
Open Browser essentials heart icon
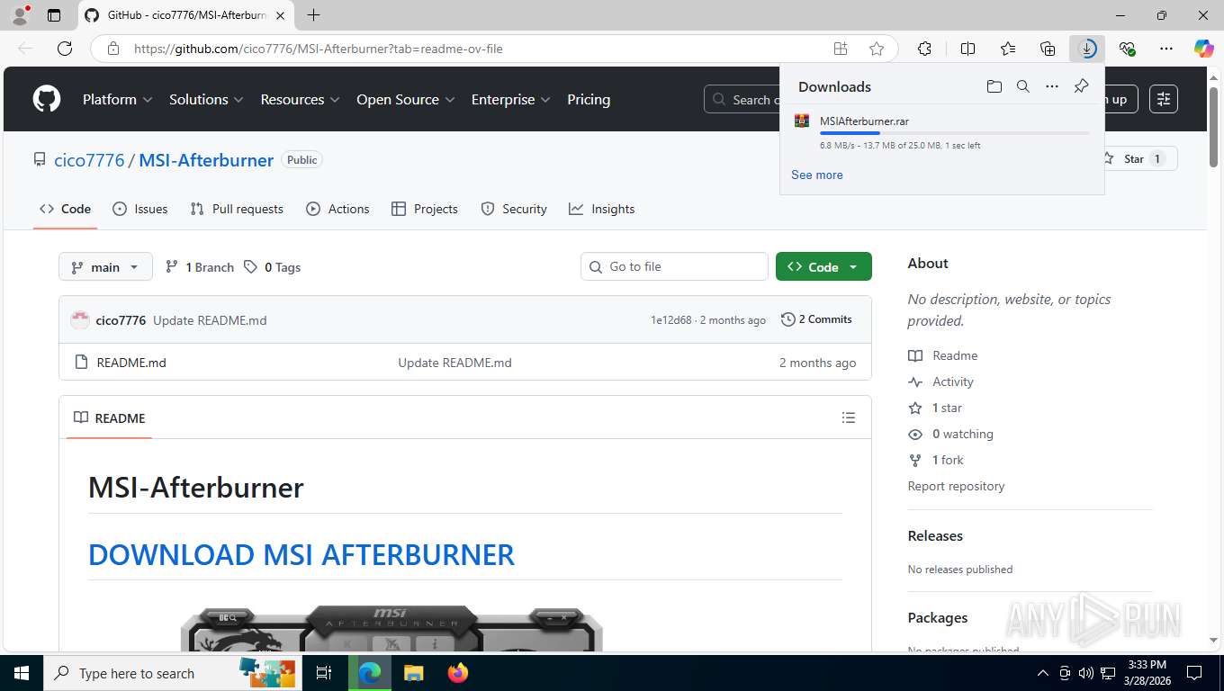pyautogui.click(x=1127, y=49)
